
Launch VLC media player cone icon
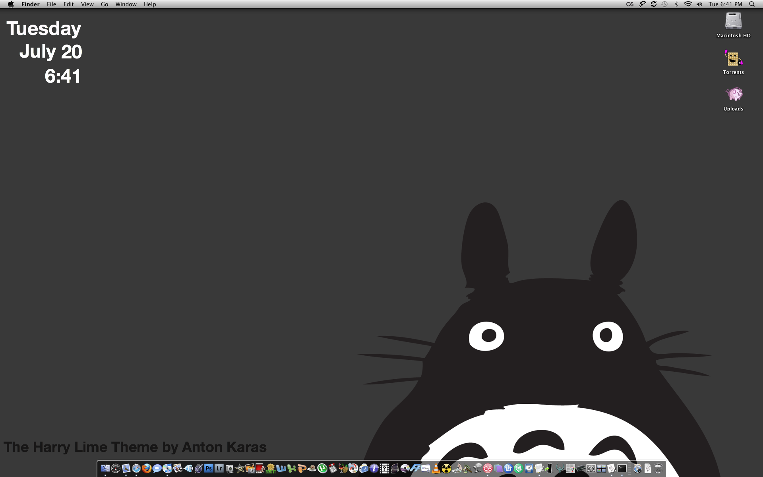(436, 468)
